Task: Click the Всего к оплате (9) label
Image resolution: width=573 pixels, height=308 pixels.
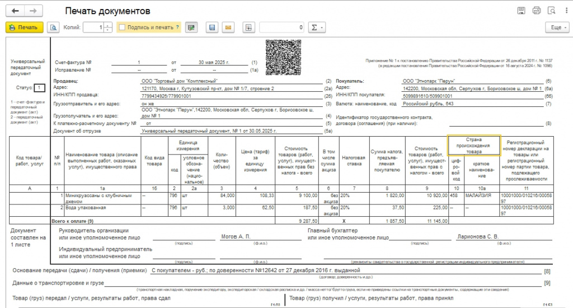Action: [x=72, y=221]
